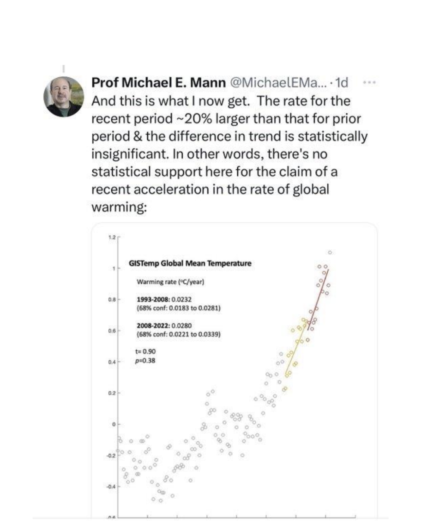Viewport: 439px width, 532px height.
Task: Select the 68% conf 0.0183 to 0.0281 line
Action: tap(179, 308)
